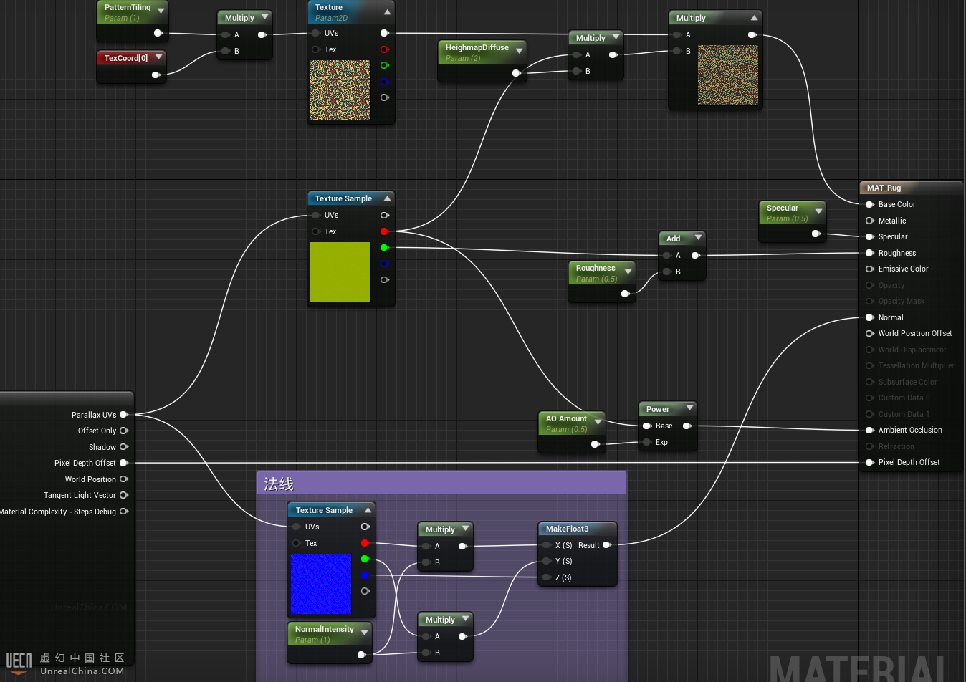This screenshot has height=682, width=966.
Task: Click the Parallax UVs output pin
Action: pyautogui.click(x=124, y=415)
